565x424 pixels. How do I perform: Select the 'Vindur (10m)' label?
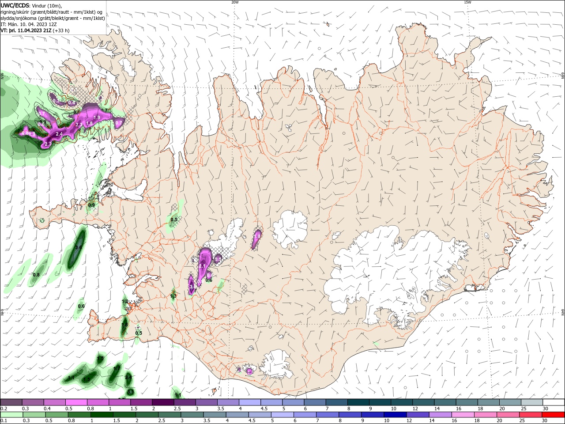pyautogui.click(x=47, y=5)
